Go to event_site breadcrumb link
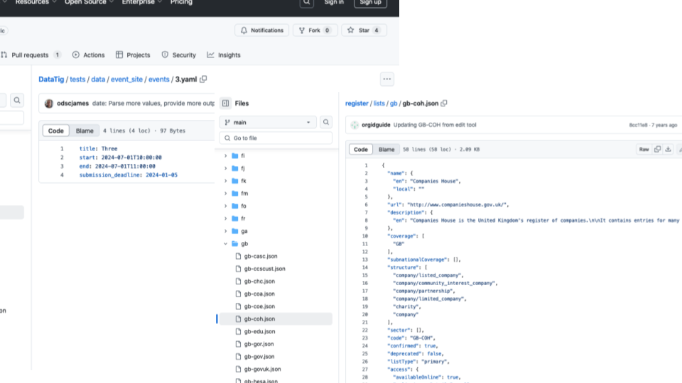 pos(126,79)
